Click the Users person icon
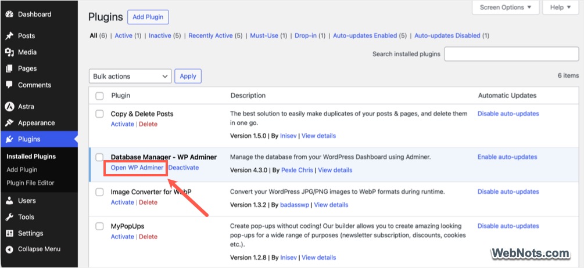This screenshot has width=584, height=268. tap(9, 201)
